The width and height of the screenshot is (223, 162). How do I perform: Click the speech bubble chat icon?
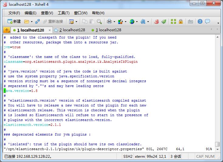(208, 22)
